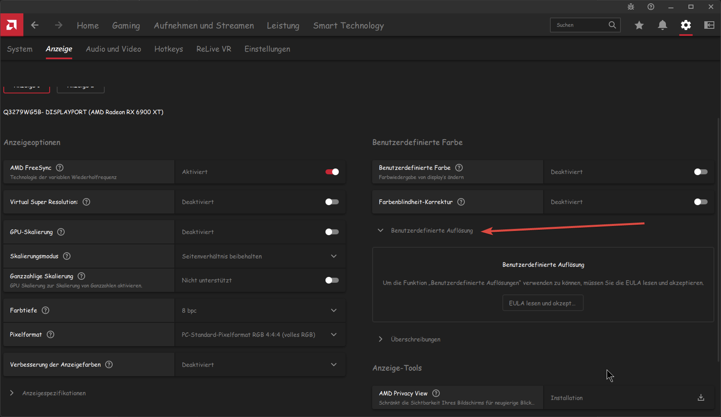Open the help icon in title bar
The image size is (721, 417).
651,7
